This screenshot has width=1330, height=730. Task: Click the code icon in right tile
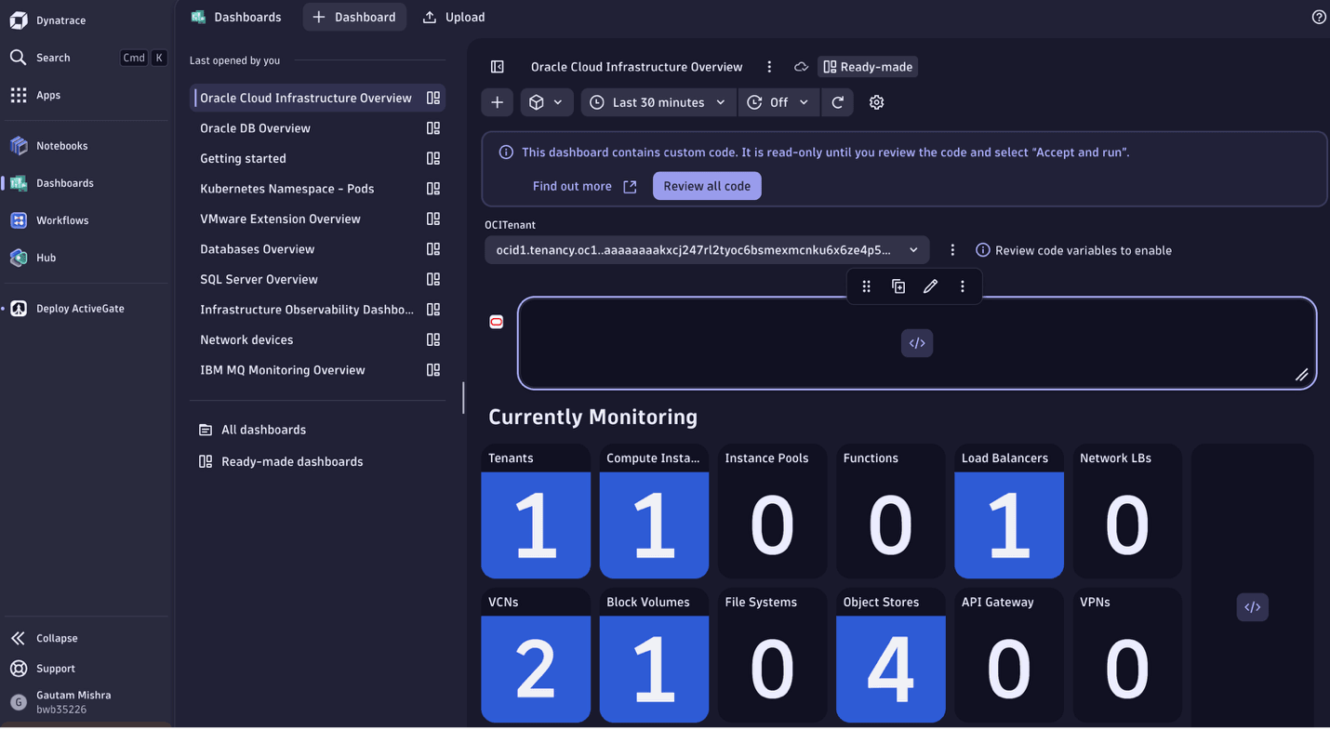click(1253, 607)
